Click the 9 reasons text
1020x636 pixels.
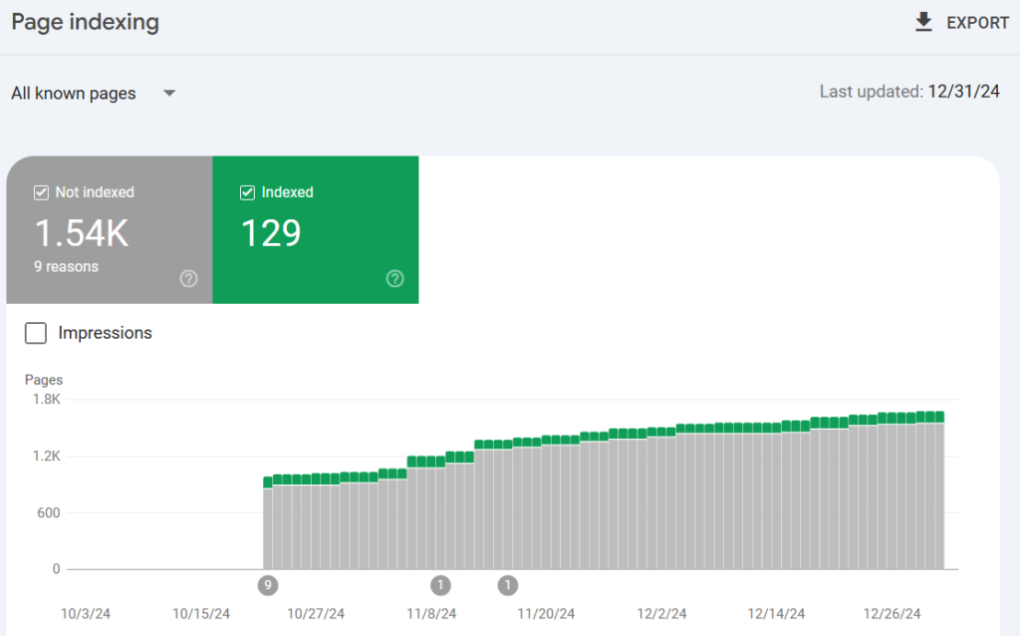tap(66, 267)
